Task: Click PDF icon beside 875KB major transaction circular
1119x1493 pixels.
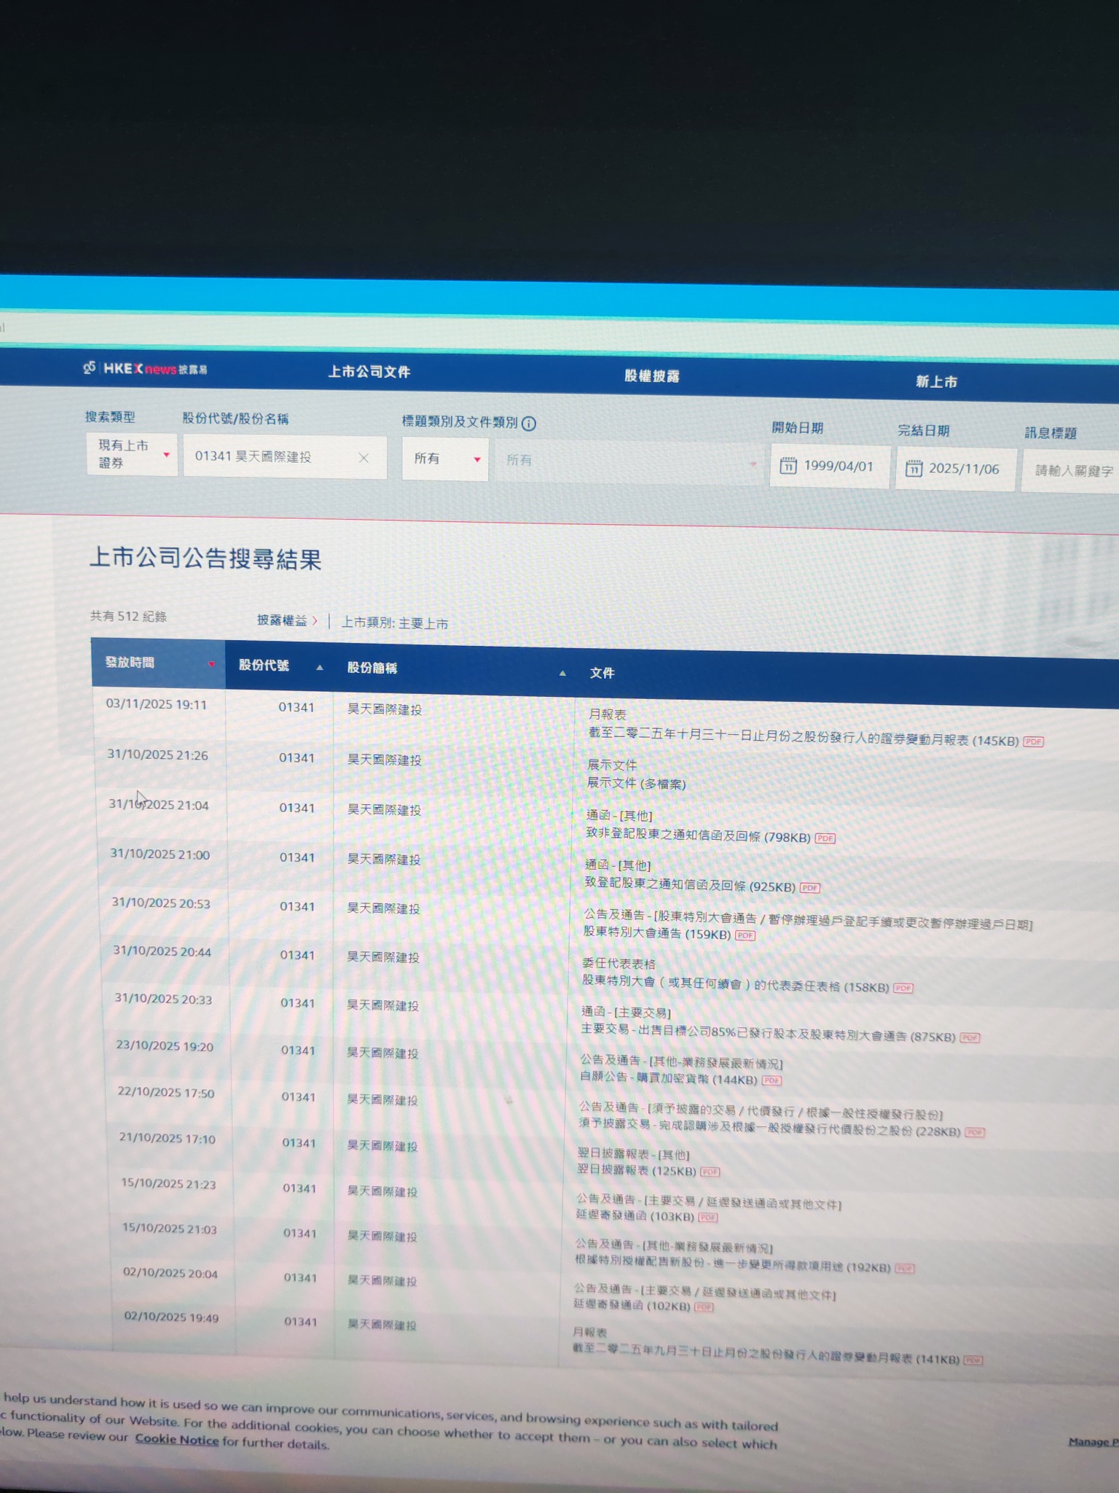Action: [970, 1037]
